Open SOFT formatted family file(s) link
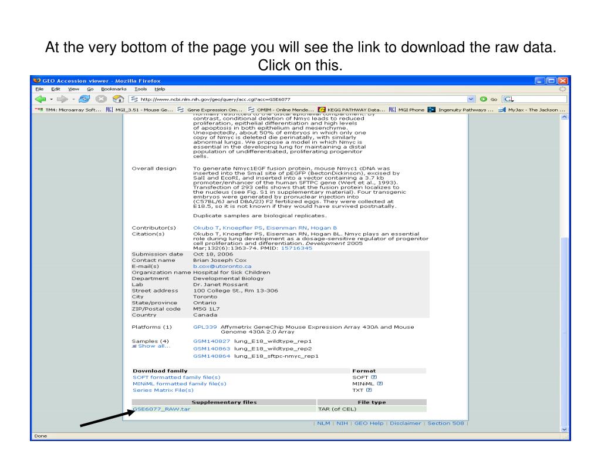Screen dimensions: 601x451 tap(176, 378)
